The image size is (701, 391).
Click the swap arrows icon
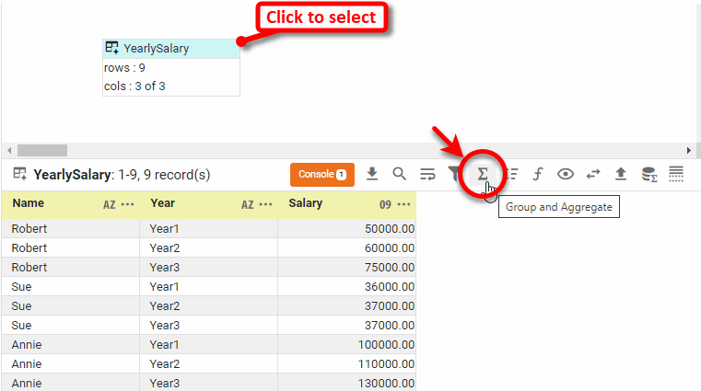coord(593,174)
